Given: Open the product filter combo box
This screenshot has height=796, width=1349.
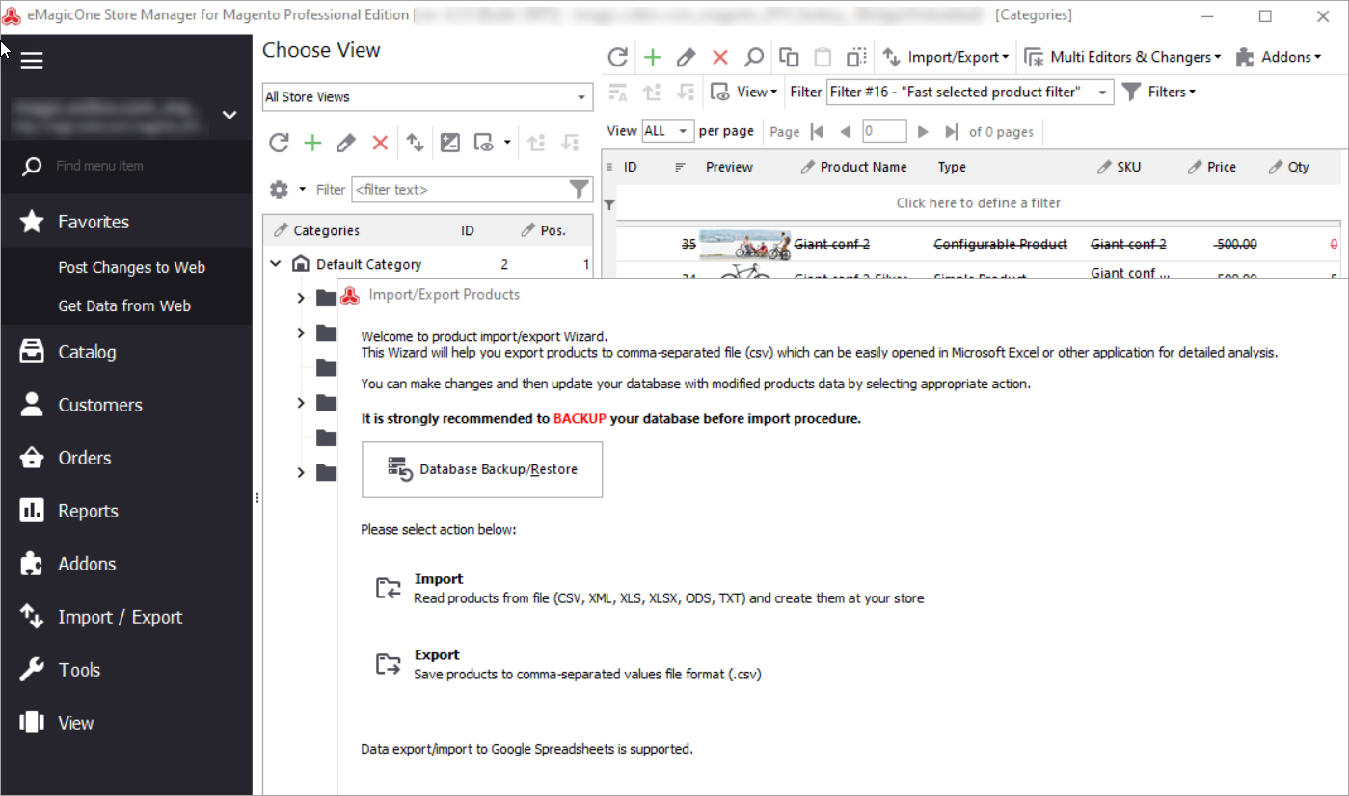Looking at the screenshot, I should click(x=970, y=92).
